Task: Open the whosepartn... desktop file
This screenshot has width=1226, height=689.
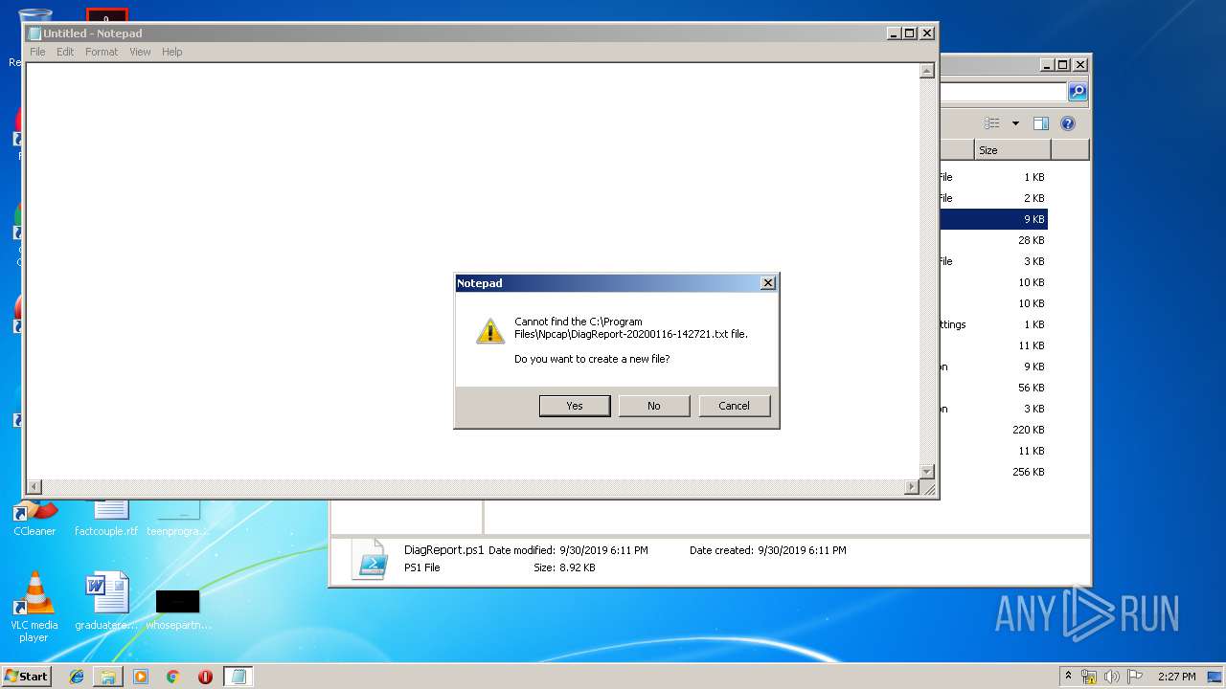Action: [x=178, y=610]
